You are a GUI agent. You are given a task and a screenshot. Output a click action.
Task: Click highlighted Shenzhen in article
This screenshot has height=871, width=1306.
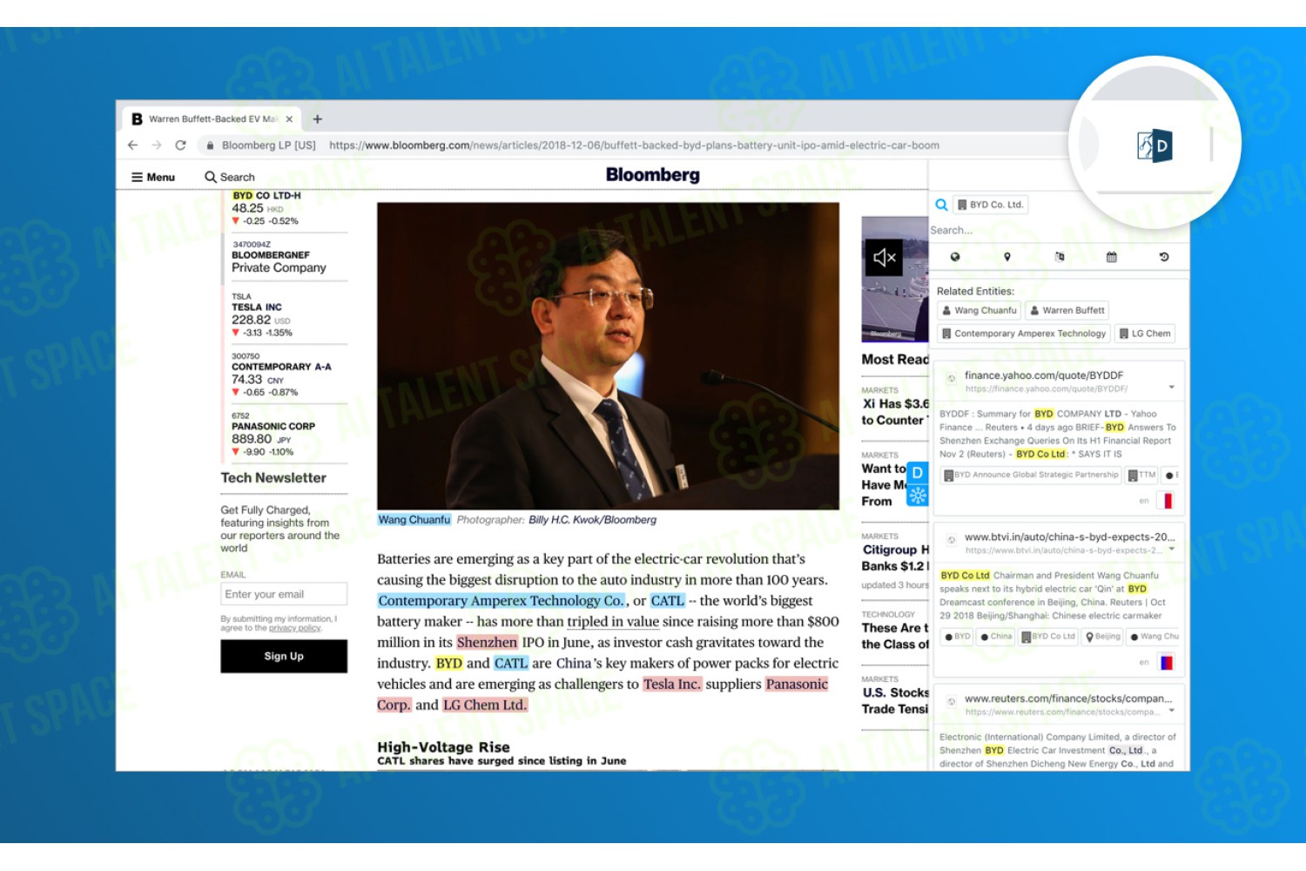click(x=487, y=643)
